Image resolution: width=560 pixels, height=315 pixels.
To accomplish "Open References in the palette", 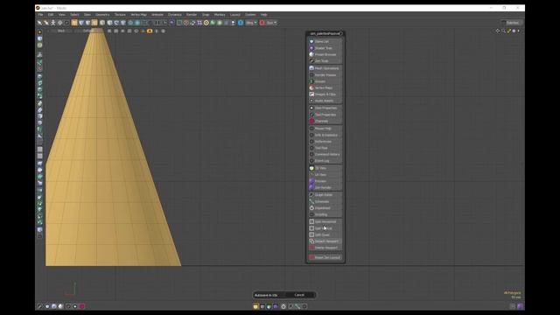I will coord(325,142).
